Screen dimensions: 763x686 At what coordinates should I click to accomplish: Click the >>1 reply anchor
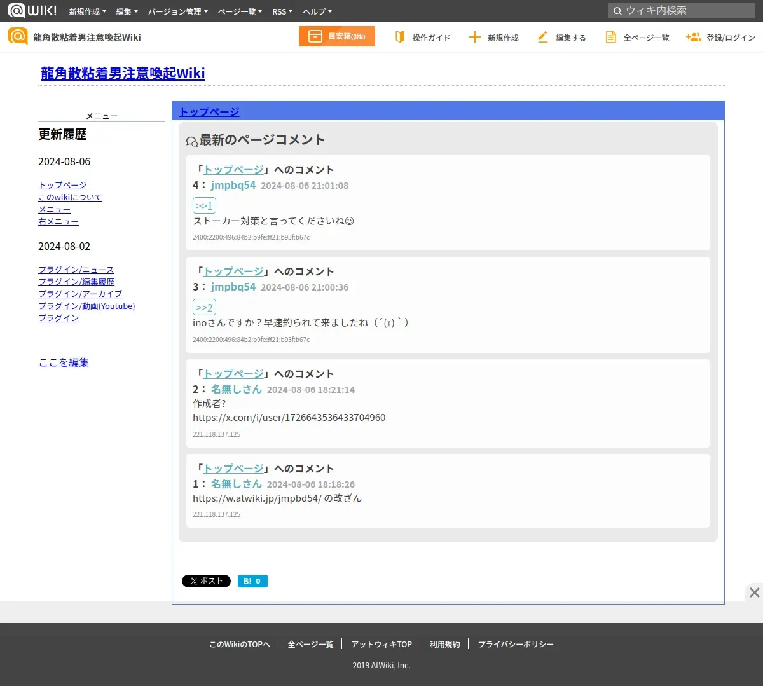point(204,205)
